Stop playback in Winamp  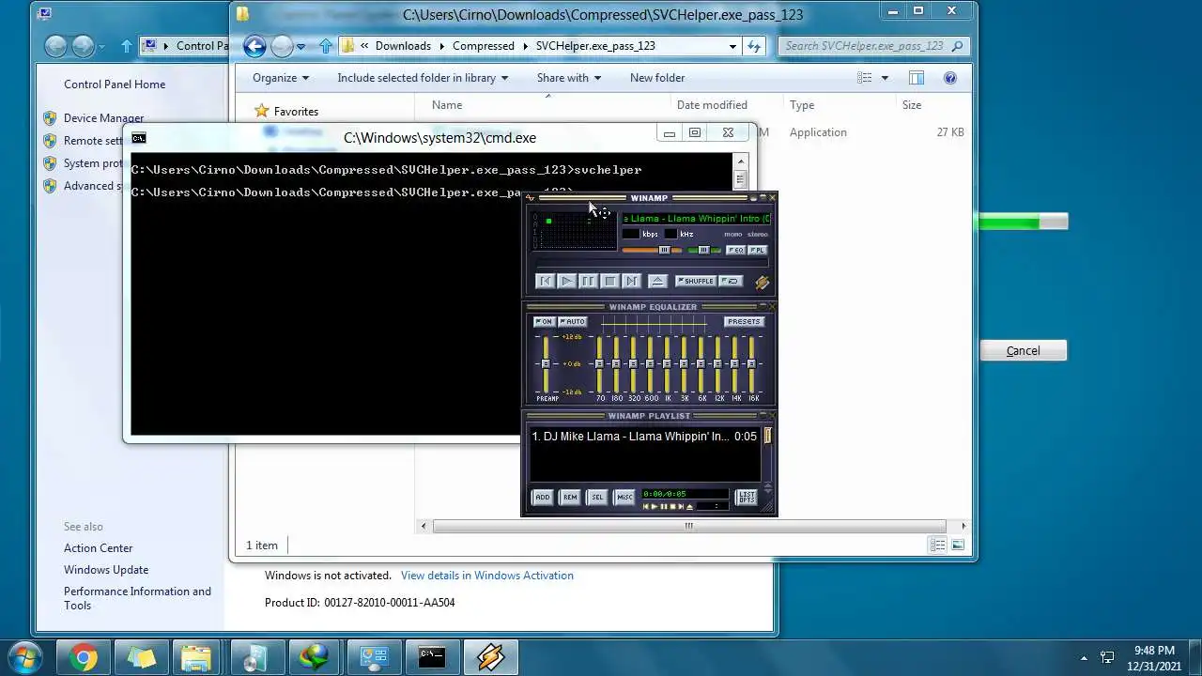pos(609,281)
